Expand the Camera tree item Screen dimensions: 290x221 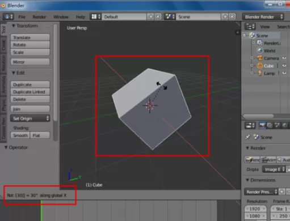pyautogui.click(x=252, y=58)
